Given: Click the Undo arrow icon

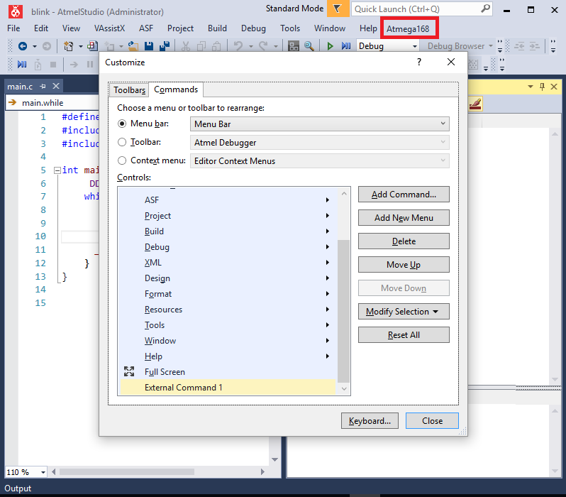Looking at the screenshot, I should [238, 46].
